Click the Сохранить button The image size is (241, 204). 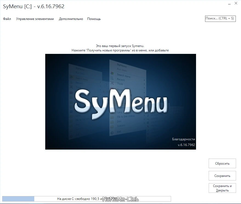222,176
